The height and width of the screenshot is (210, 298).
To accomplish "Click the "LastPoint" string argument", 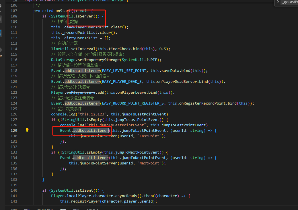I will click(x=149, y=136).
